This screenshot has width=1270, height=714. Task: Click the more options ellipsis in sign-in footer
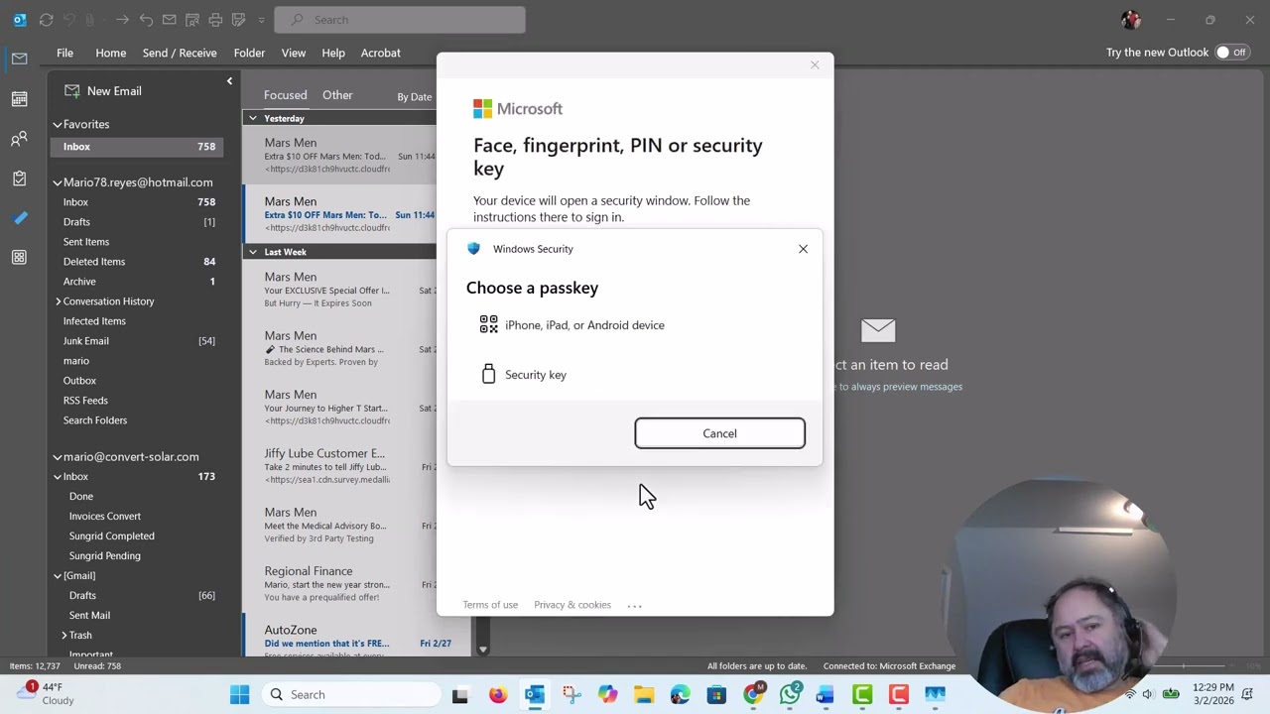[635, 605]
